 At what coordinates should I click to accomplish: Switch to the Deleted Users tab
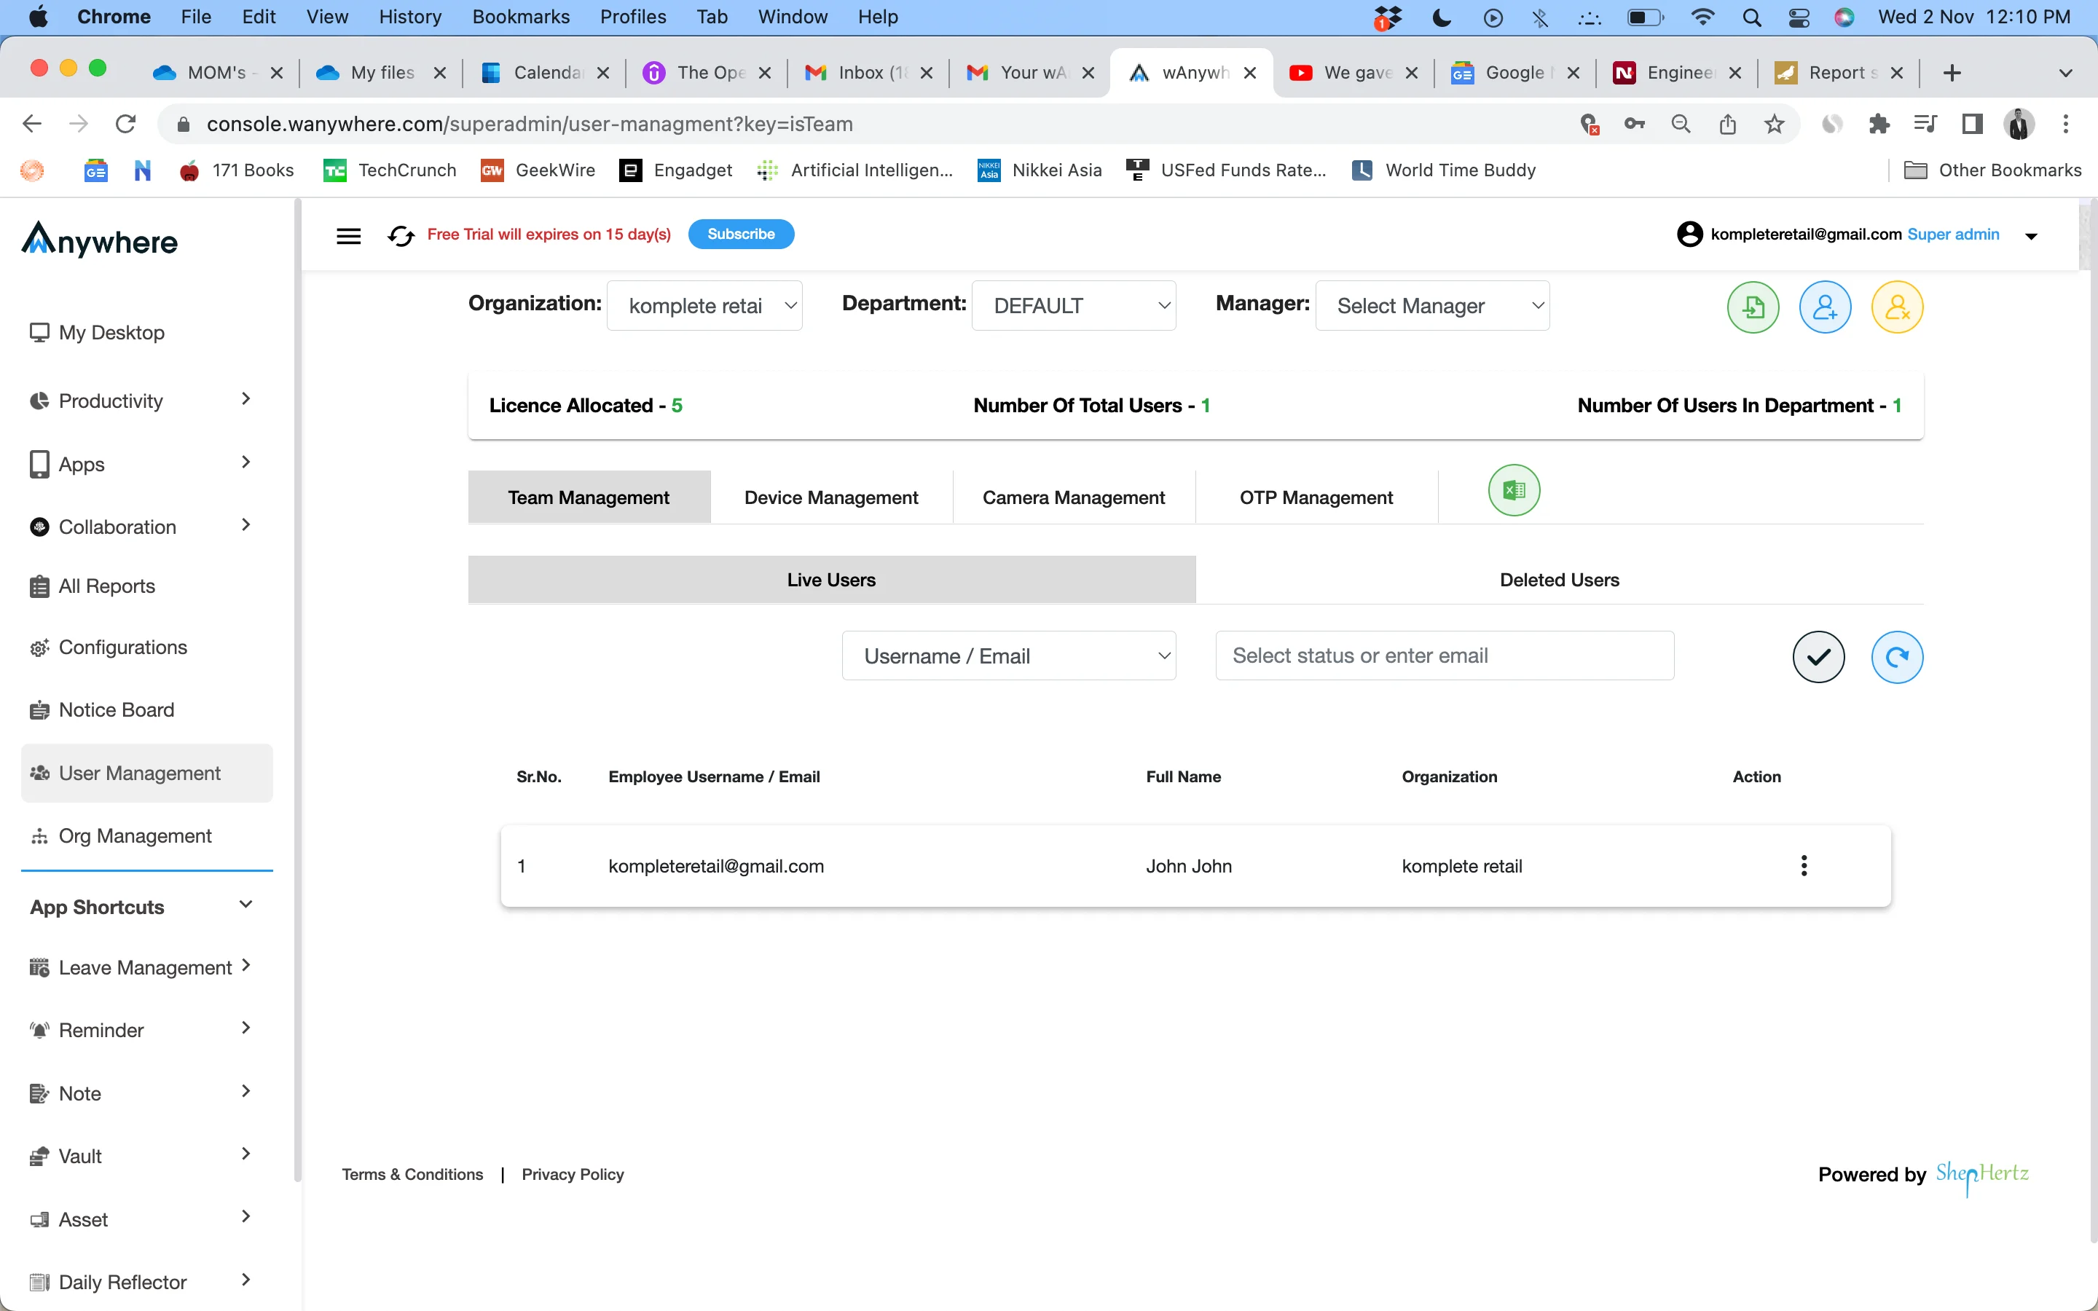point(1560,580)
